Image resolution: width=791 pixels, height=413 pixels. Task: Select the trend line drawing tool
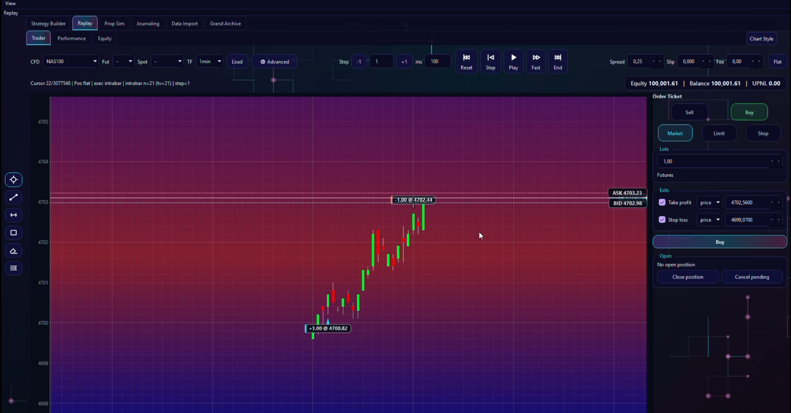pyautogui.click(x=14, y=198)
